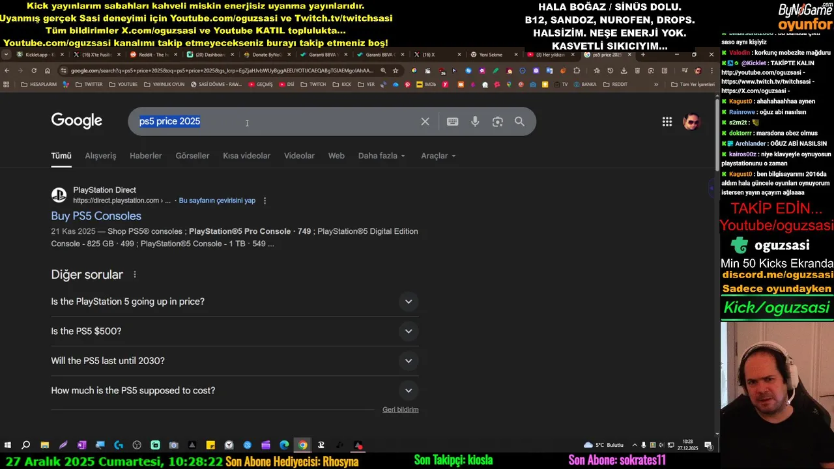This screenshot has height=469, width=834.
Task: Switch to Kicklet.app browser tab
Action: pyautogui.click(x=40, y=55)
